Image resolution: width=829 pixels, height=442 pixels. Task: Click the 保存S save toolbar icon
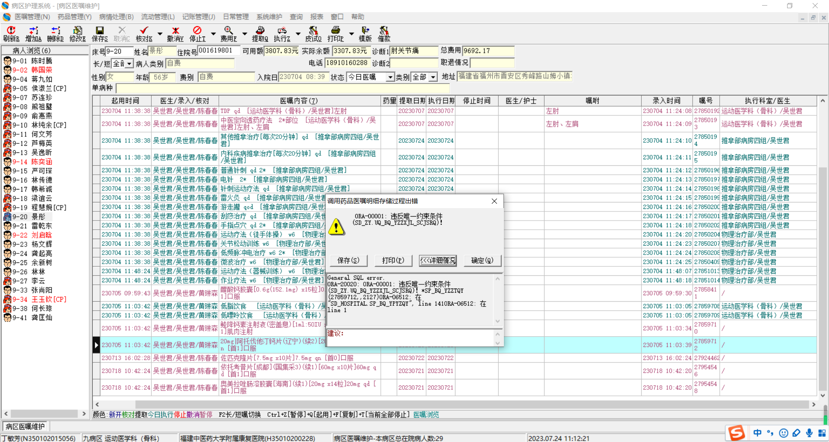(100, 34)
